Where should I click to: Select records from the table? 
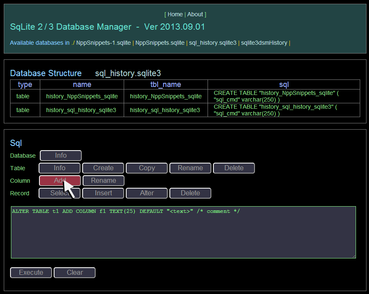(59, 193)
